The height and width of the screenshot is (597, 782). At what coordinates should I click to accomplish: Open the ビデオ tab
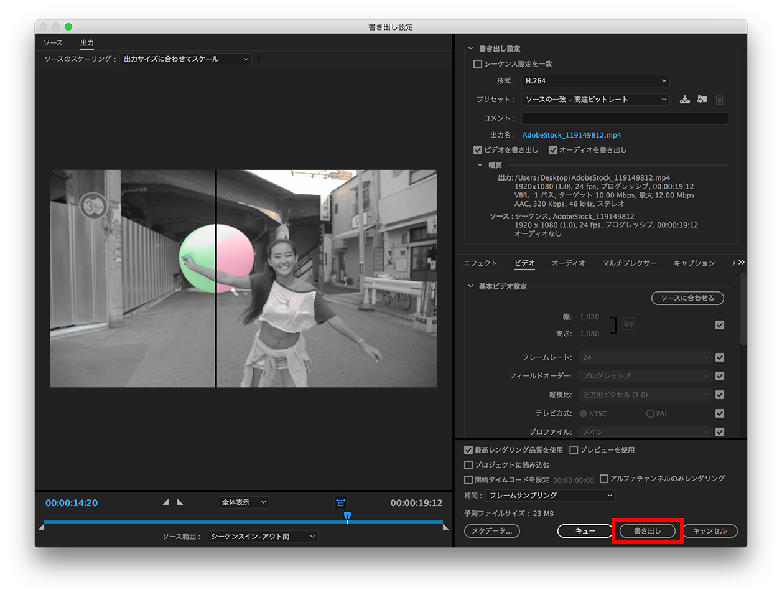tap(524, 263)
